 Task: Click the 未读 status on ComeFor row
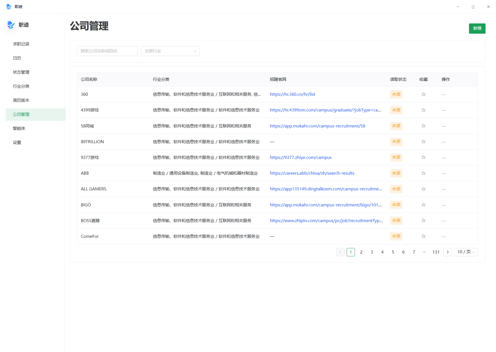point(396,236)
